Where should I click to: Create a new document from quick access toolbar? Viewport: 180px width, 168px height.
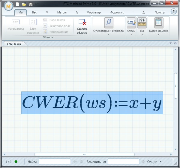(18, 4)
